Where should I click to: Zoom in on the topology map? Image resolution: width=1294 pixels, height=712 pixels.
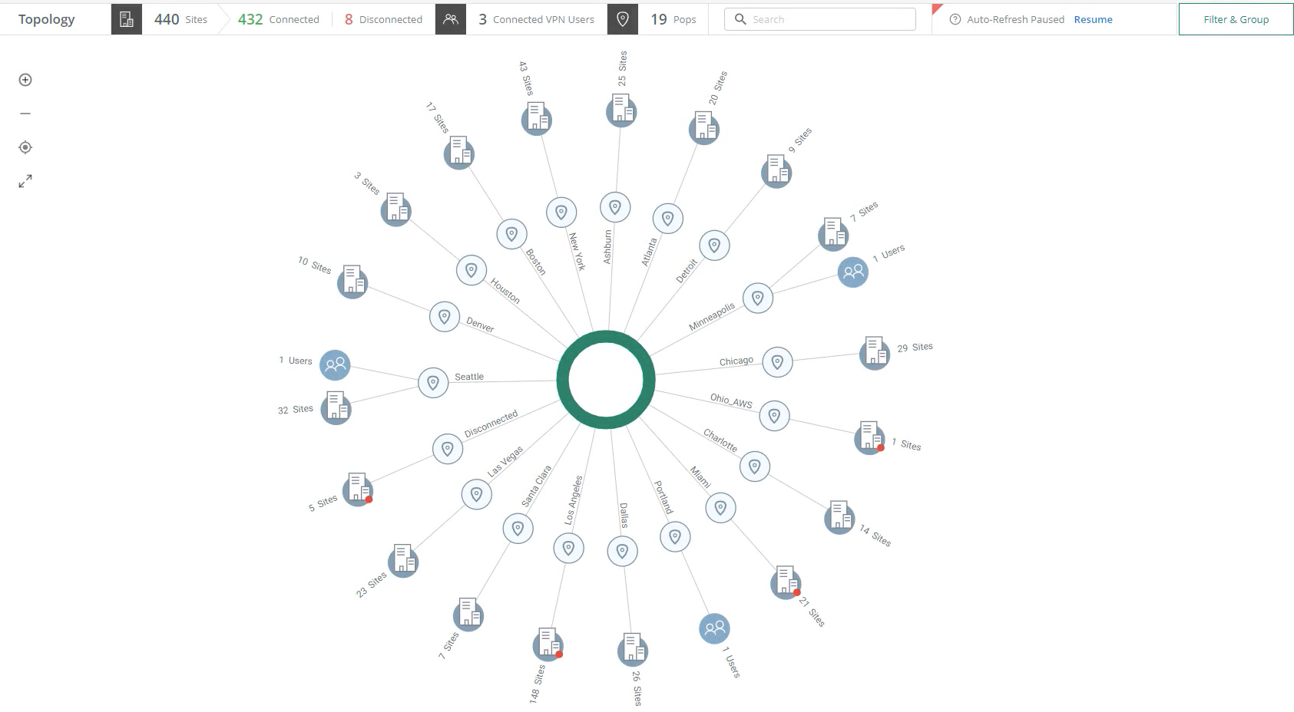[25, 80]
